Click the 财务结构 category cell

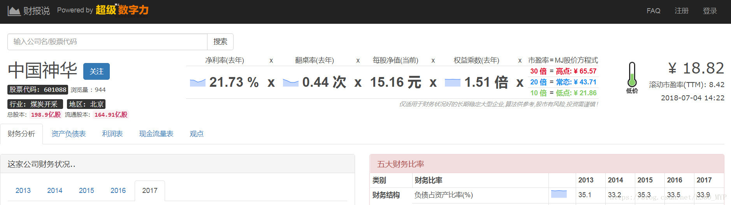click(x=386, y=195)
